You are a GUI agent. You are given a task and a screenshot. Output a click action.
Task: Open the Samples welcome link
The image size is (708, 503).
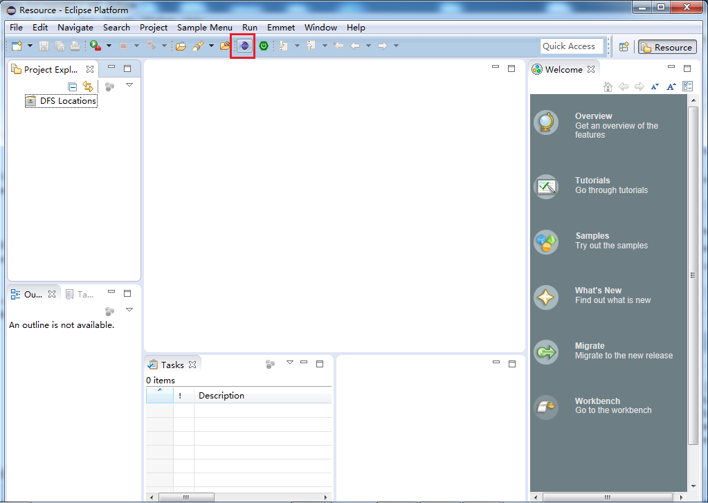coord(592,236)
